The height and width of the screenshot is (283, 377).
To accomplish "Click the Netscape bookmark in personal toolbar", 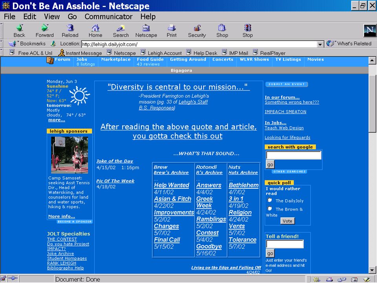I will tap(121, 53).
